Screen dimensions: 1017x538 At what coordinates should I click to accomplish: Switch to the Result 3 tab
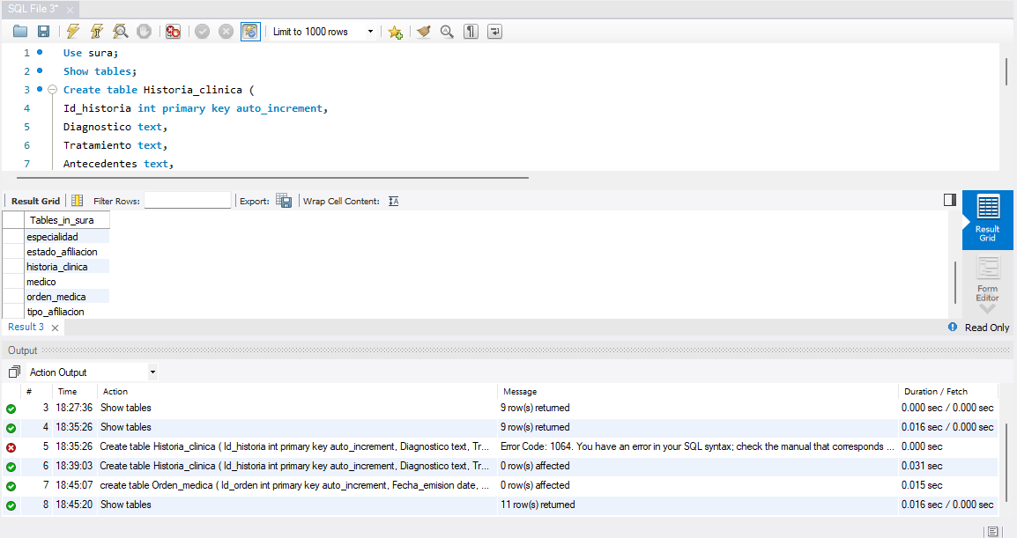coord(26,327)
